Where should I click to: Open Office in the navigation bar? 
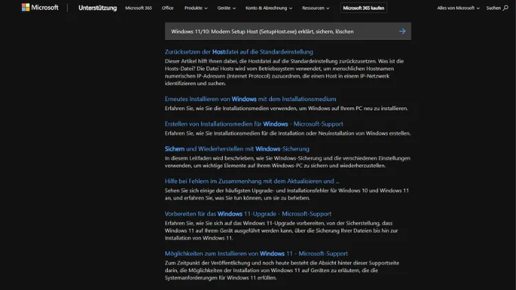167,8
